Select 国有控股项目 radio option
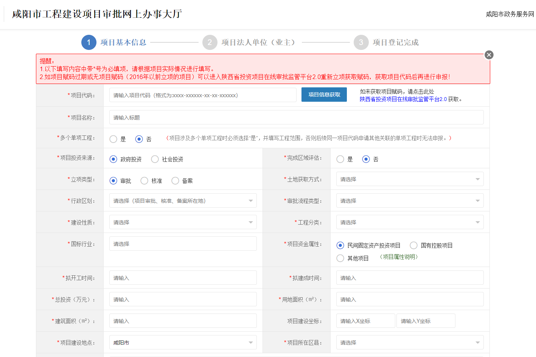The width and height of the screenshot is (536, 357). point(414,245)
